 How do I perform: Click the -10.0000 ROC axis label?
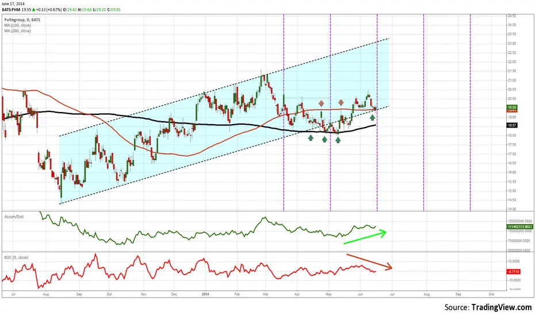515,280
